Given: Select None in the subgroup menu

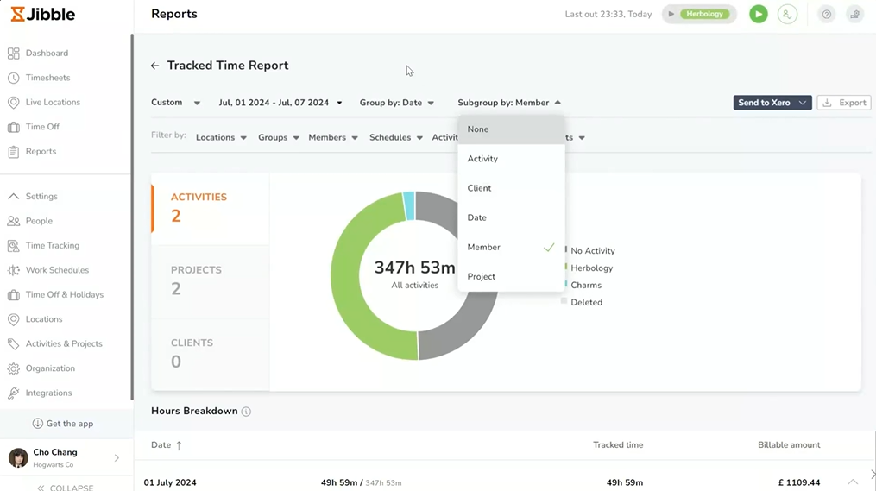Looking at the screenshot, I should (x=511, y=129).
